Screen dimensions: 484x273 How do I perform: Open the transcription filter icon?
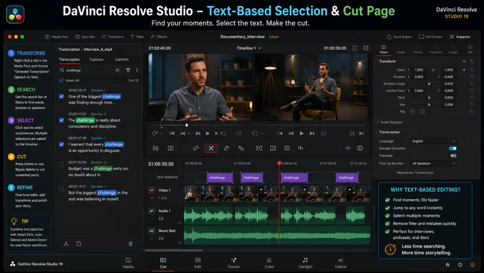pos(128,70)
